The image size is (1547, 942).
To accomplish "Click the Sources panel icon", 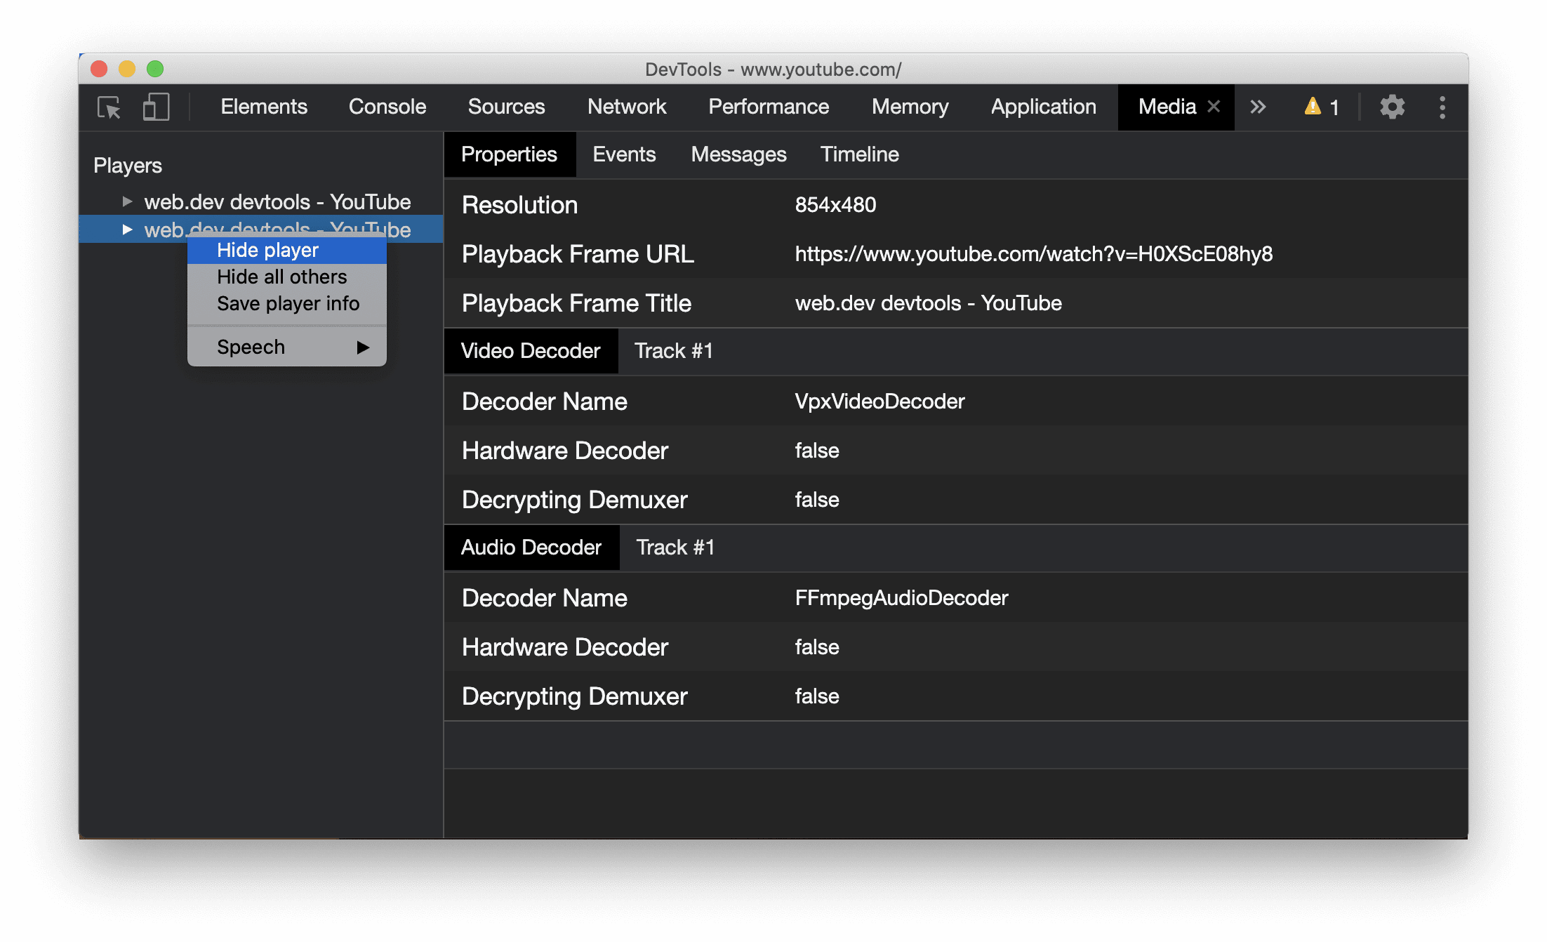I will pos(506,107).
